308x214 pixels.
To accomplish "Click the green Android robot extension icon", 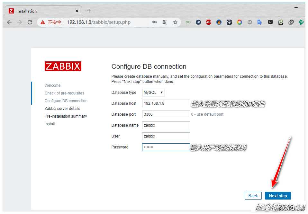I will click(x=301, y=22).
